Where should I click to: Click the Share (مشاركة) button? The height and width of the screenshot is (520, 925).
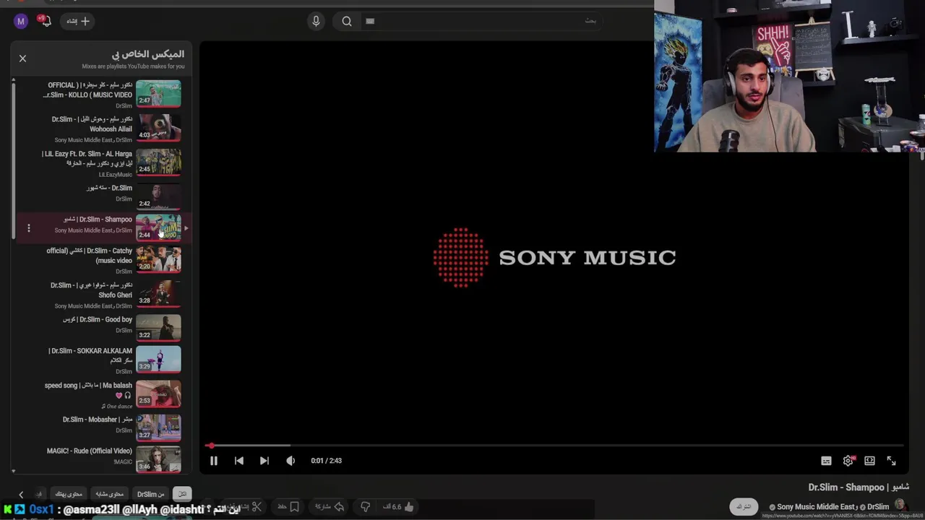[x=329, y=507]
